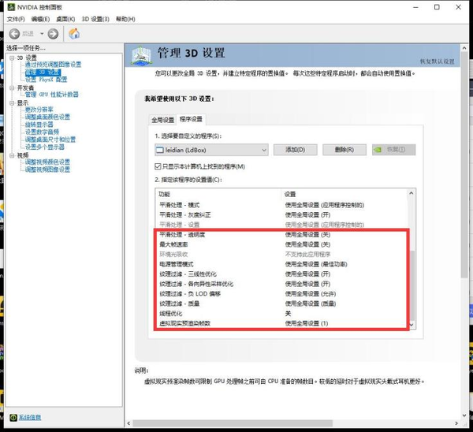Click the Back arrow icon in toolbar

(x=14, y=34)
